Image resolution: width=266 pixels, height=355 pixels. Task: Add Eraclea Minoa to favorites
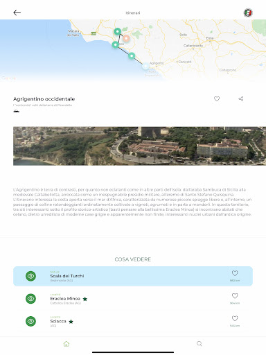click(235, 296)
